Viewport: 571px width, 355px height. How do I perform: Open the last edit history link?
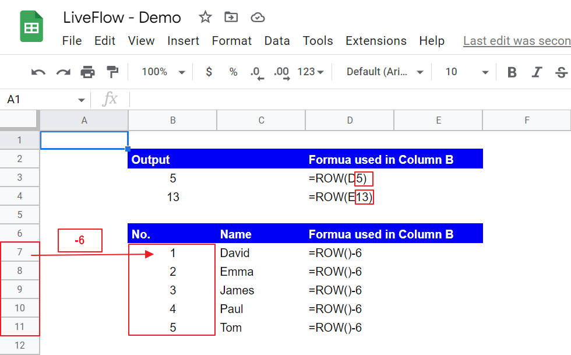click(517, 41)
